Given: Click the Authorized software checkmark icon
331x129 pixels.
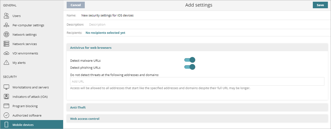Looking at the screenshot, I should (x=6, y=115).
